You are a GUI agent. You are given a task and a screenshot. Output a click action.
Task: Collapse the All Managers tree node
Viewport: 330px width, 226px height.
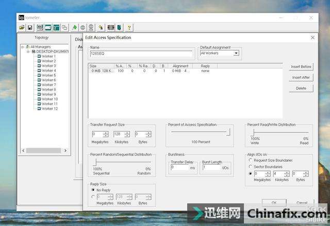23,47
